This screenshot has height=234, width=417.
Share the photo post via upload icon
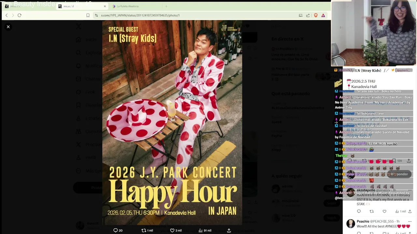pos(229,230)
